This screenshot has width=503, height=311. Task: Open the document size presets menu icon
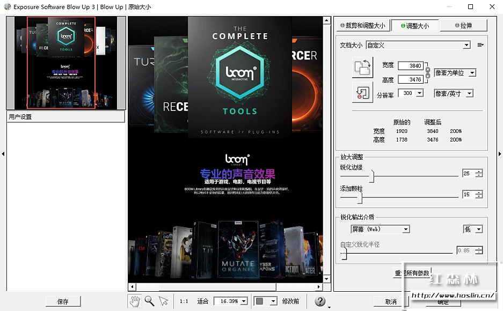tap(480, 45)
